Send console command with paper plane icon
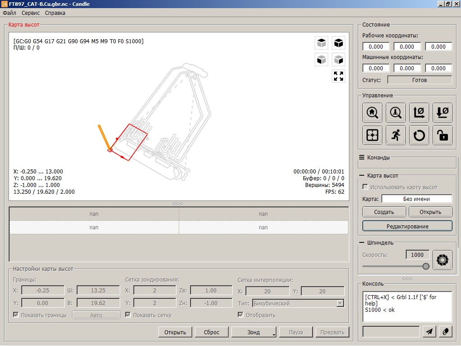This screenshot has height=346, width=461. tap(429, 332)
